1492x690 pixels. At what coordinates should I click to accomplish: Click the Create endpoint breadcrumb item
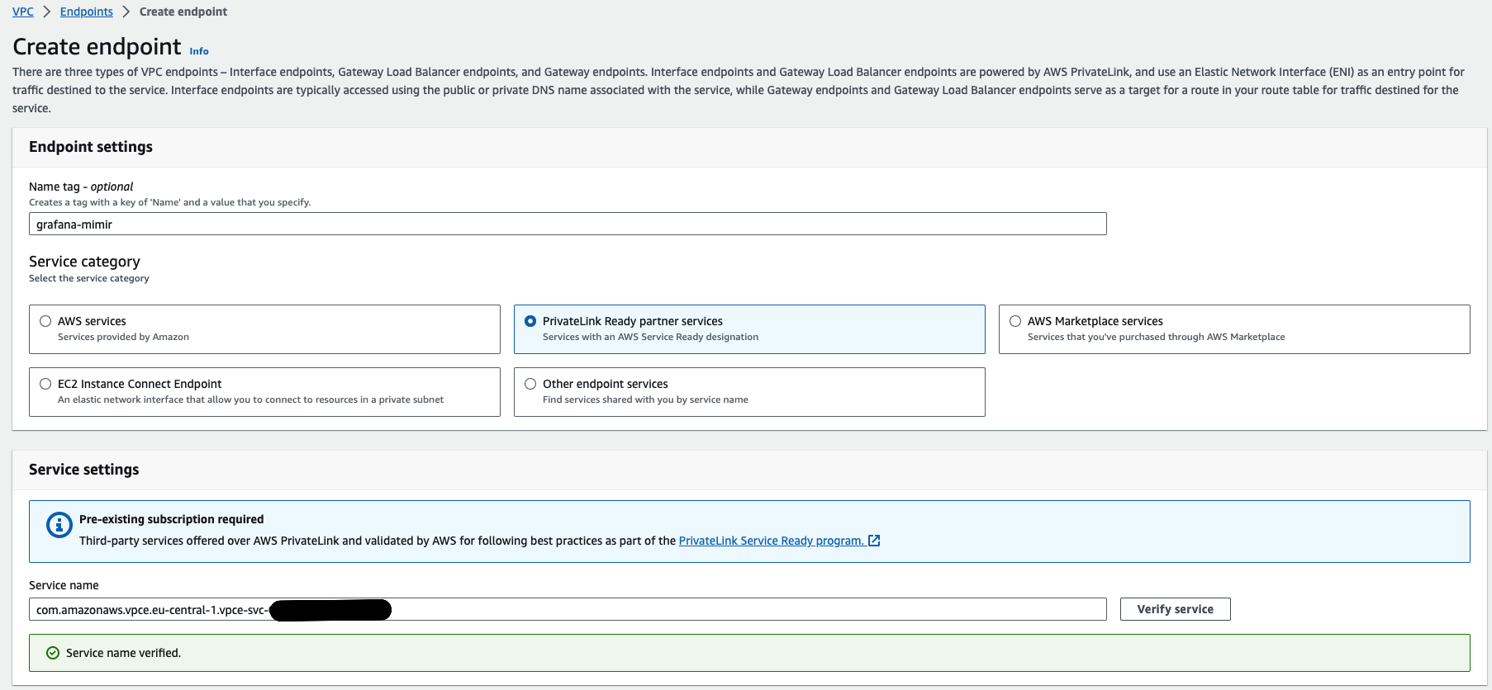click(183, 12)
